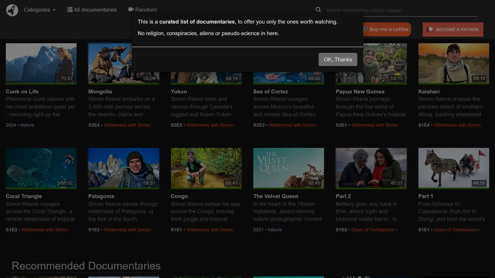Click the Cunk on Life title

pyautogui.click(x=22, y=92)
